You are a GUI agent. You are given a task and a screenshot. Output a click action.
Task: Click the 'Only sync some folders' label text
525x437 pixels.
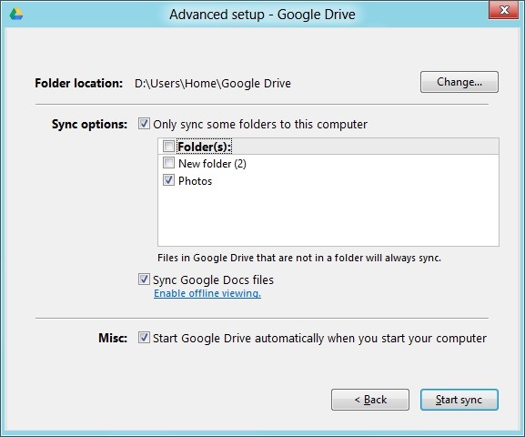click(x=260, y=125)
